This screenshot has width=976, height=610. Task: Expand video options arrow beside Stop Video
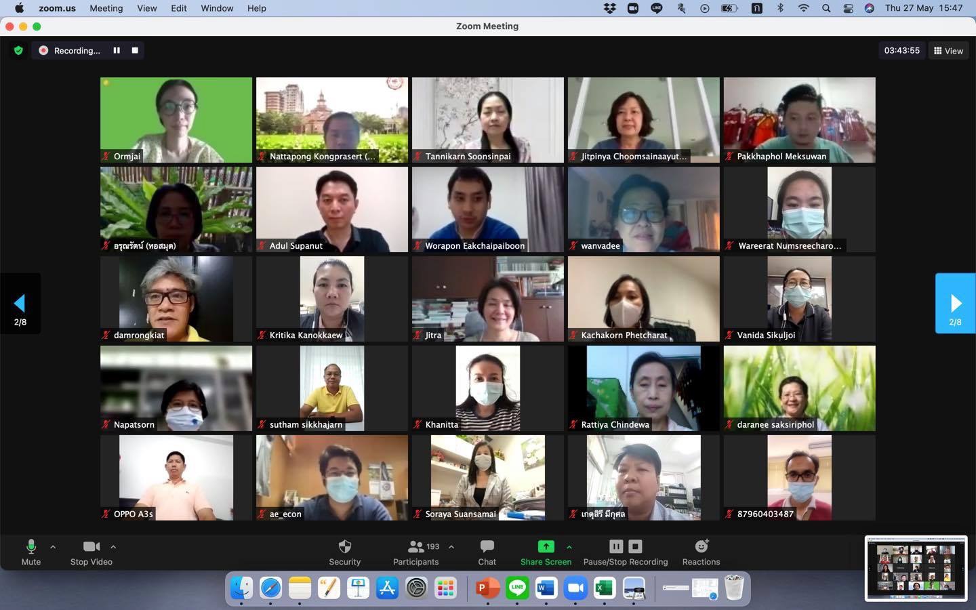[113, 546]
